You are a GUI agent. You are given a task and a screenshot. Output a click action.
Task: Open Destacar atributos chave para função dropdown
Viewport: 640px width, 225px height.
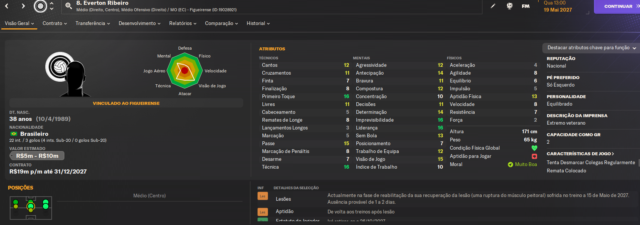[591, 48]
